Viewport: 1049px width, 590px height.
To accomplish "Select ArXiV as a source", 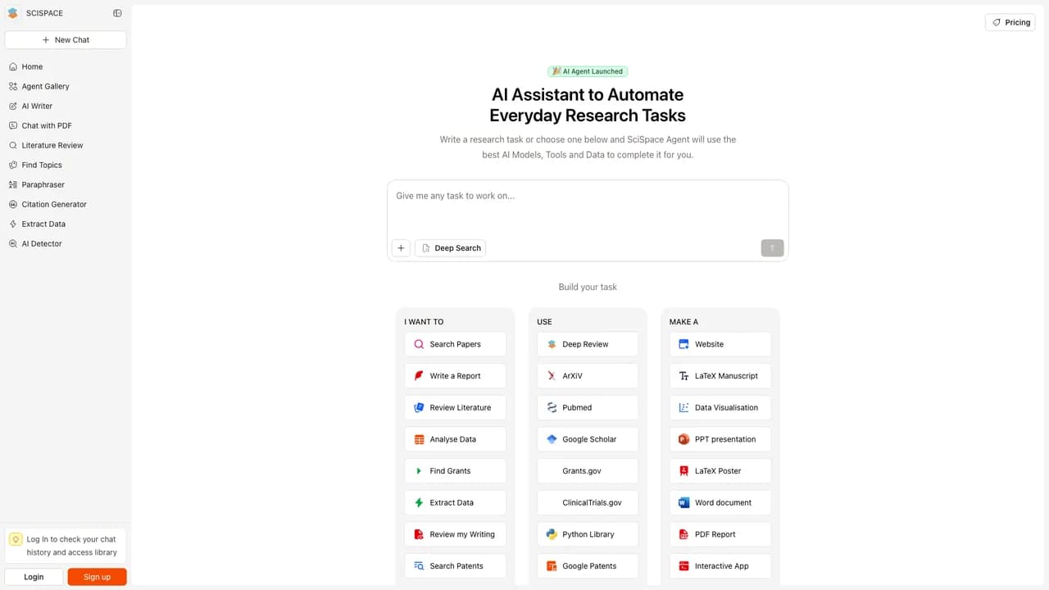I will coord(588,376).
